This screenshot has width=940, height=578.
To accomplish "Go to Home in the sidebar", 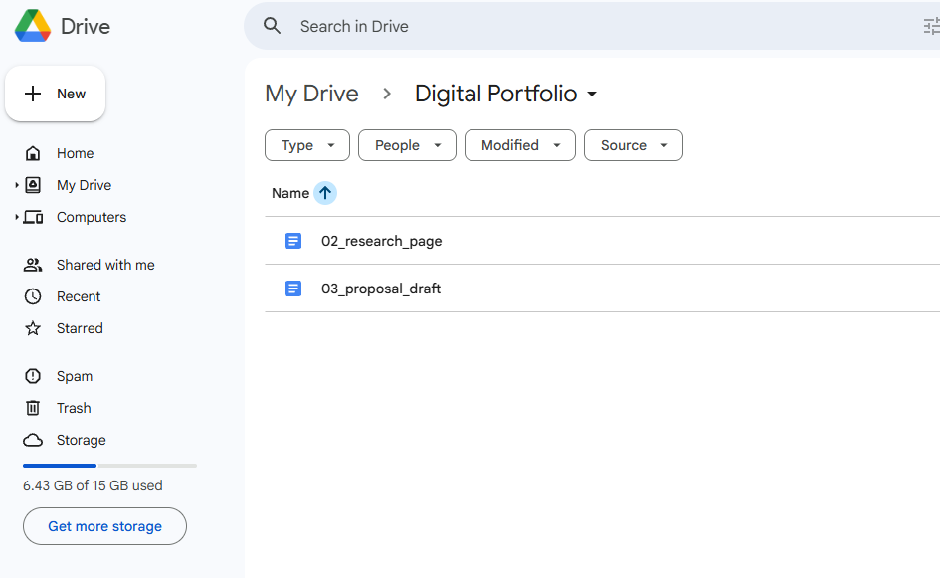I will (x=75, y=153).
